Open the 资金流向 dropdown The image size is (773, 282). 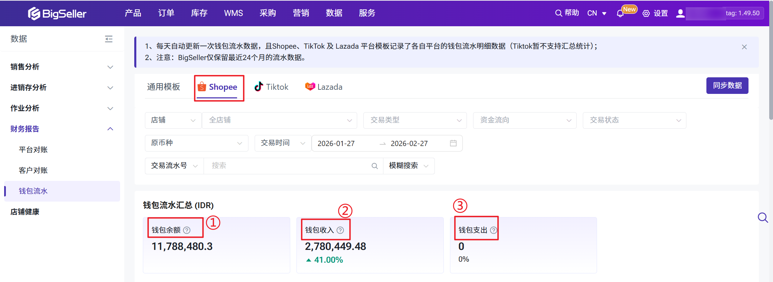coord(525,120)
